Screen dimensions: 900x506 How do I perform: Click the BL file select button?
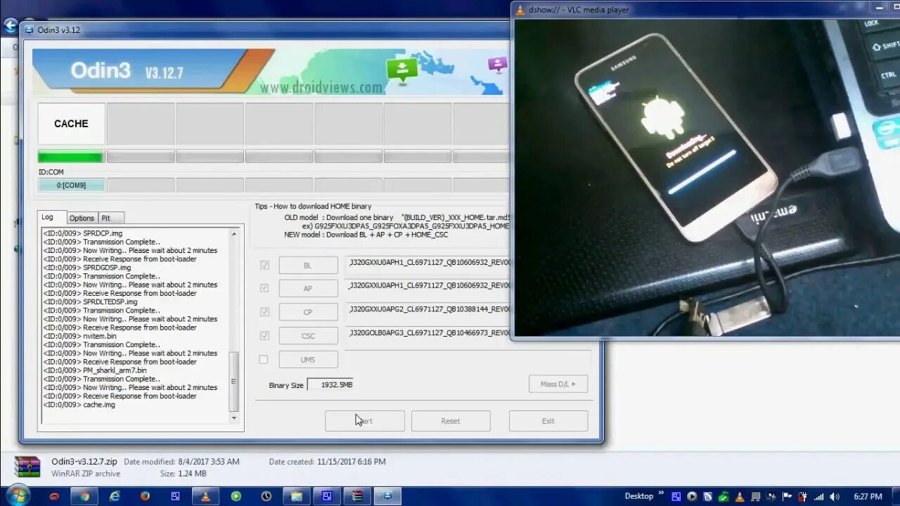[308, 266]
